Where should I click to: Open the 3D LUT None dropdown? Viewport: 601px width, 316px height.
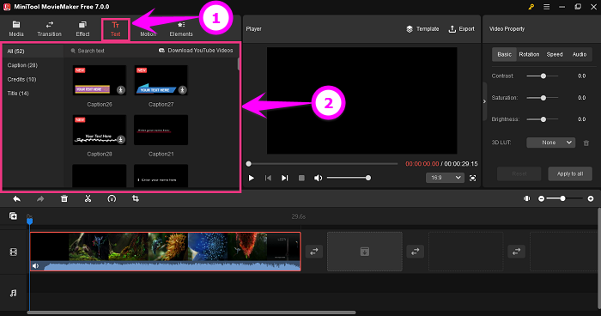[x=551, y=143]
